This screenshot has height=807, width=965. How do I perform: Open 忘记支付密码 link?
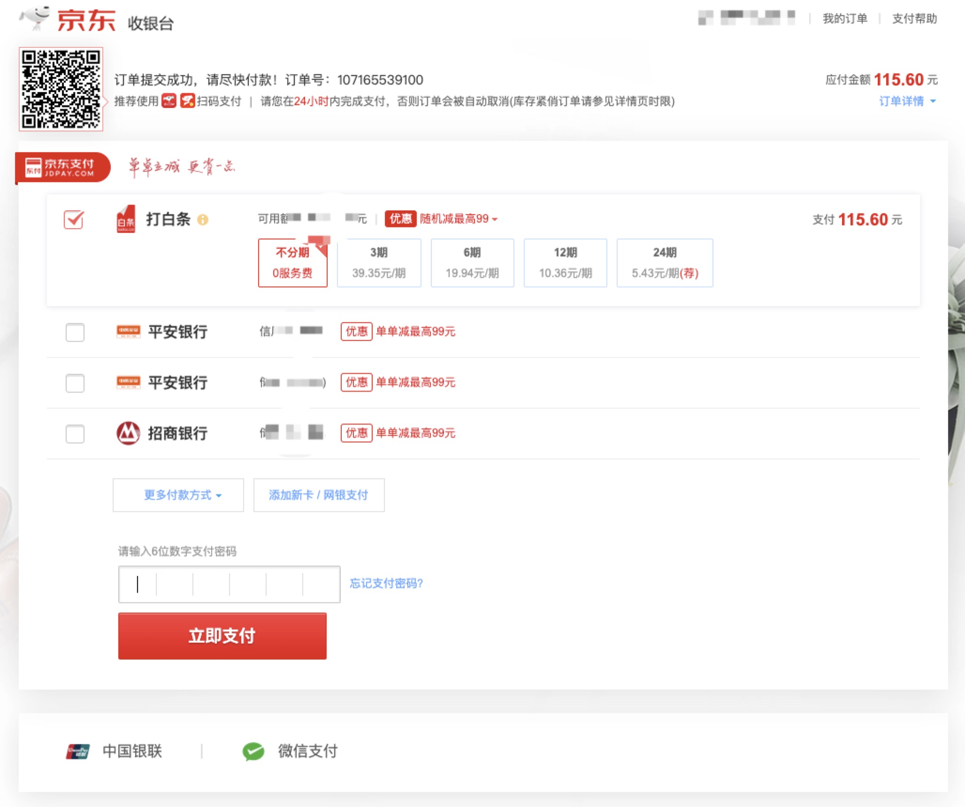click(x=386, y=583)
